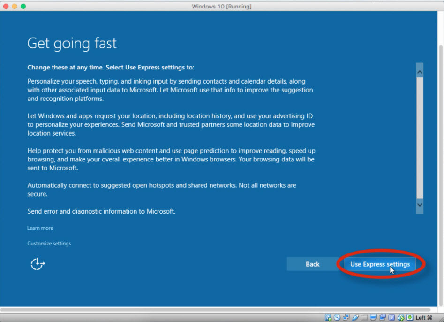Screen dimensions: 444x322
Task: Open the Learn more link
Action: click(x=40, y=228)
